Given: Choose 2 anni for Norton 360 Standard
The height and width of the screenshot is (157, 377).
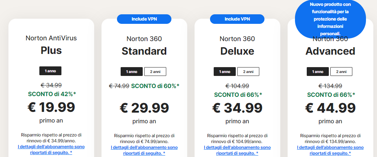Looking at the screenshot, I should tap(155, 72).
